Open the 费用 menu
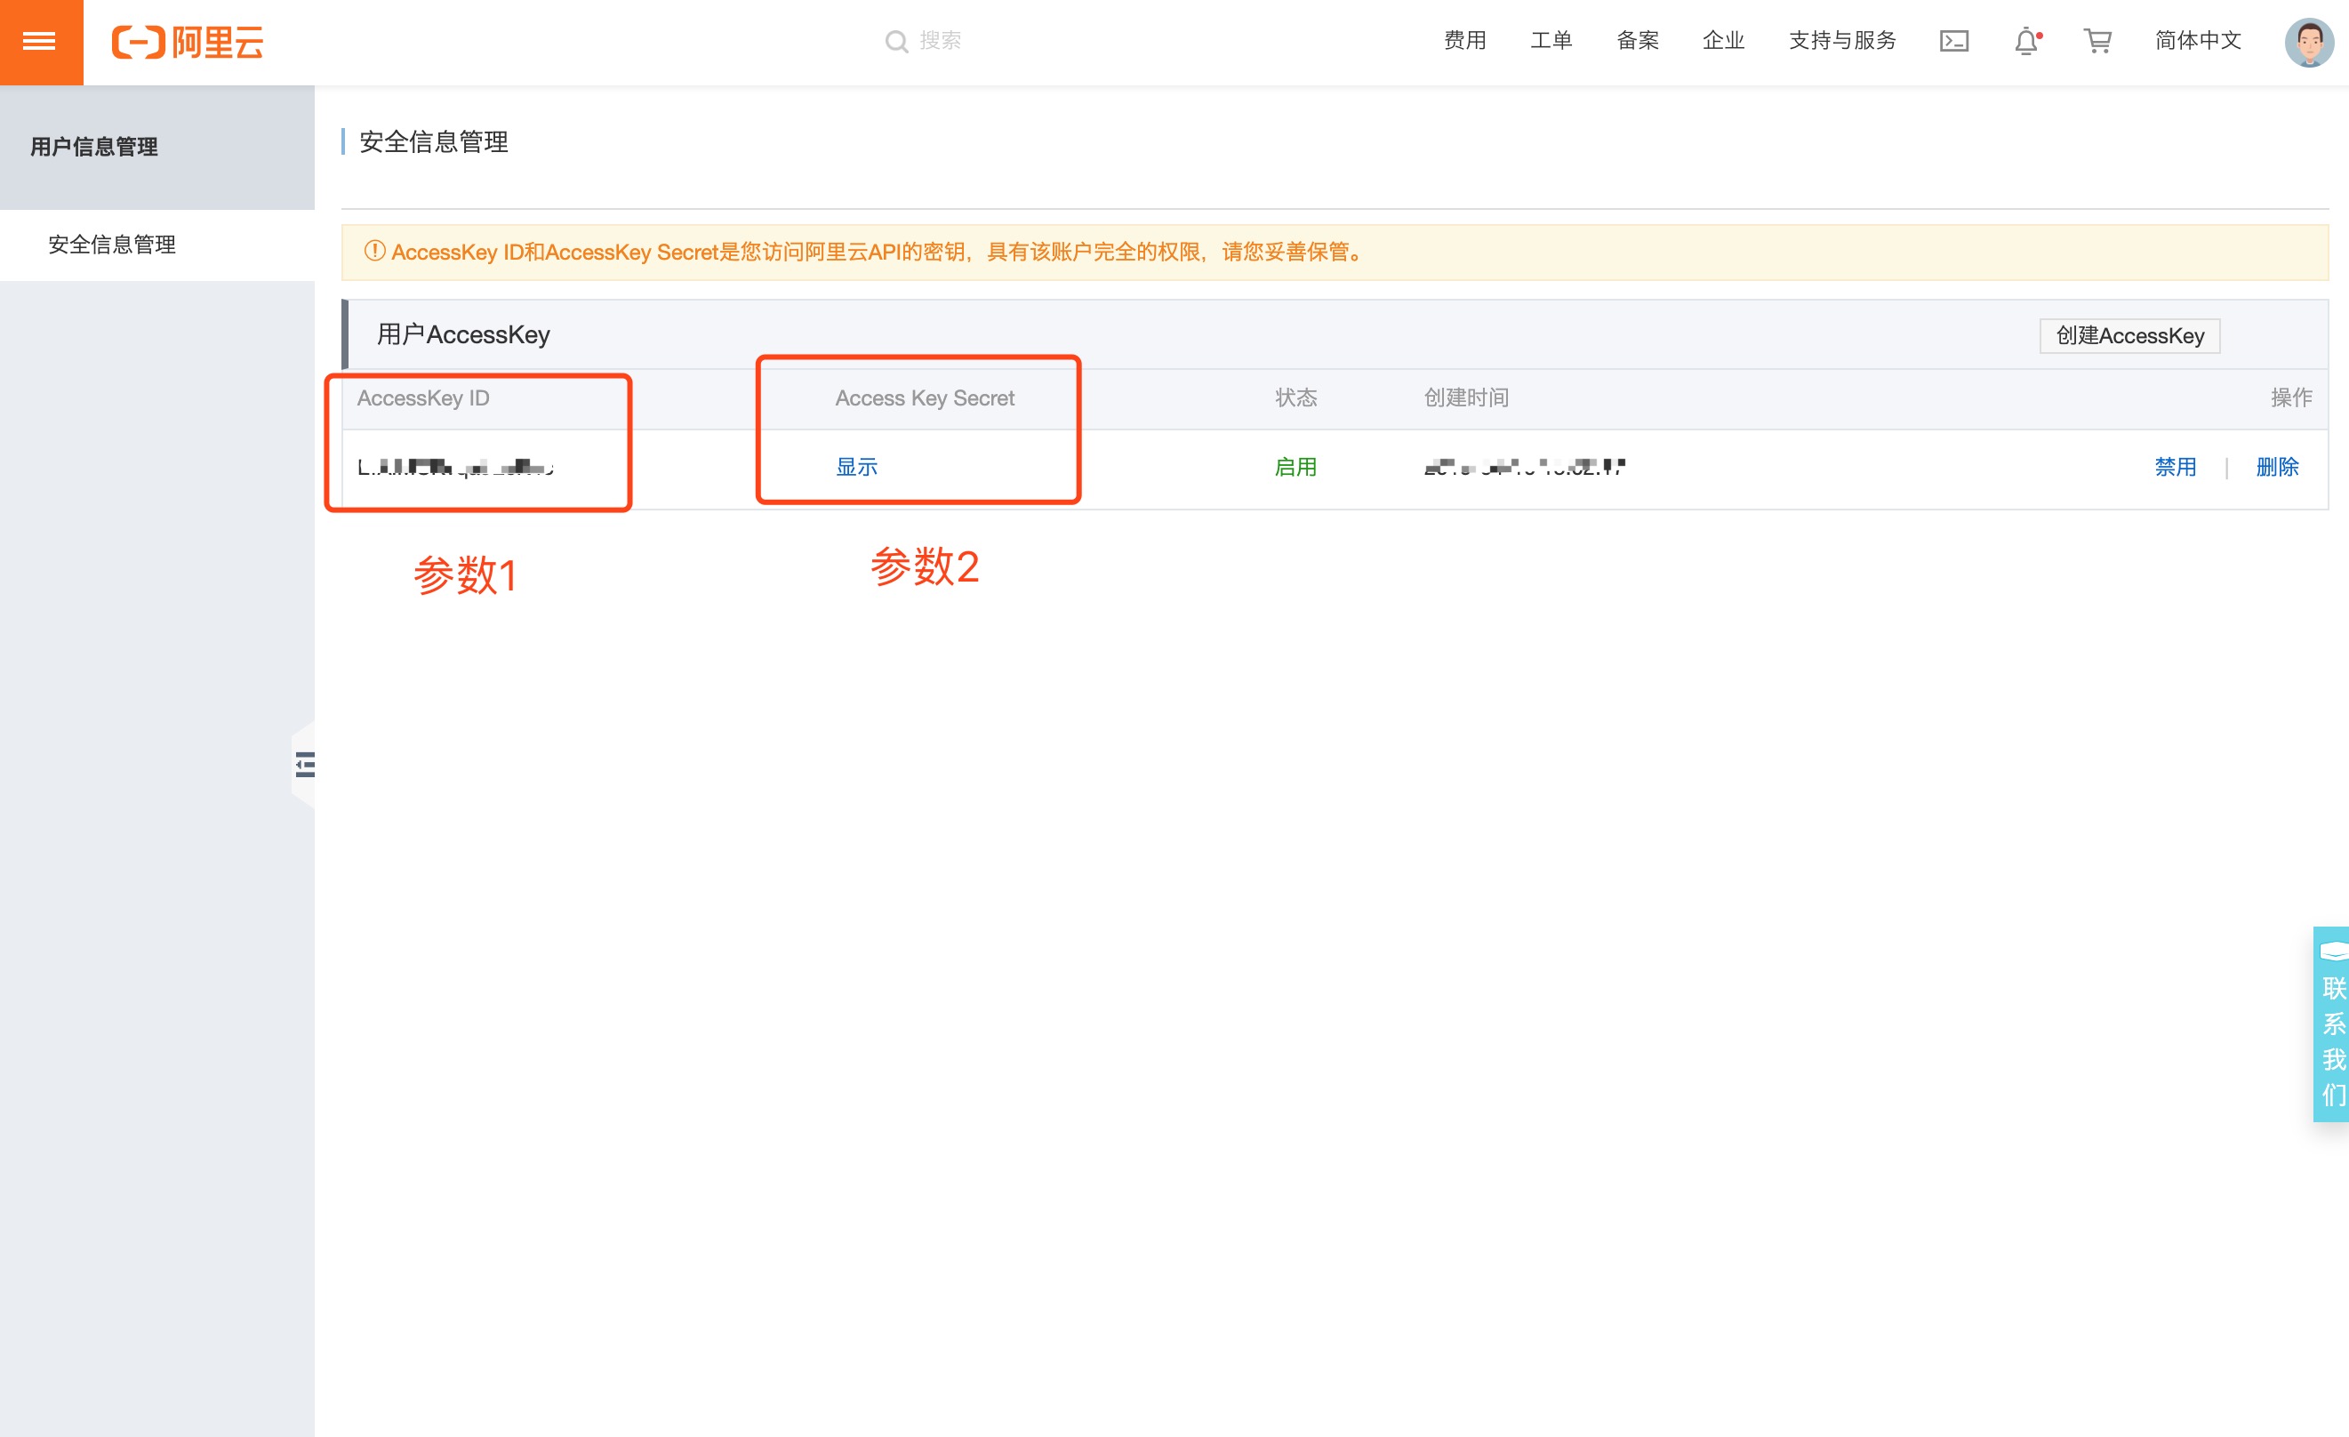 pos(1464,41)
